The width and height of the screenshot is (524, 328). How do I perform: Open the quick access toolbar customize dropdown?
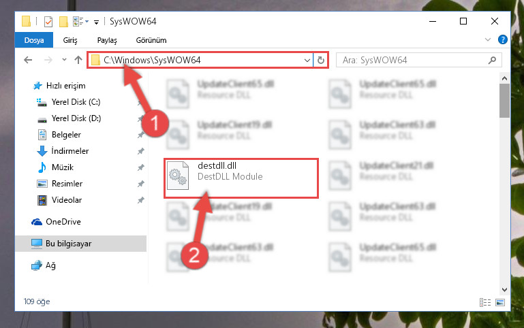[96, 22]
